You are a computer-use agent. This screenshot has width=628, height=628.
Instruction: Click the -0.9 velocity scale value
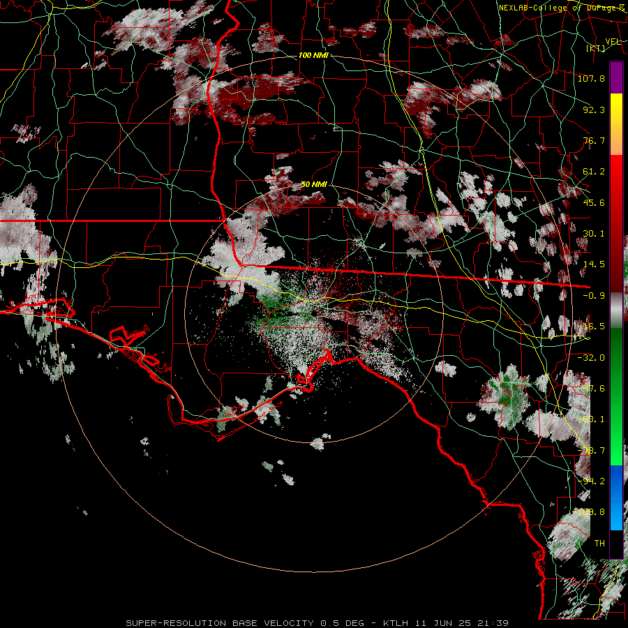pyautogui.click(x=594, y=296)
